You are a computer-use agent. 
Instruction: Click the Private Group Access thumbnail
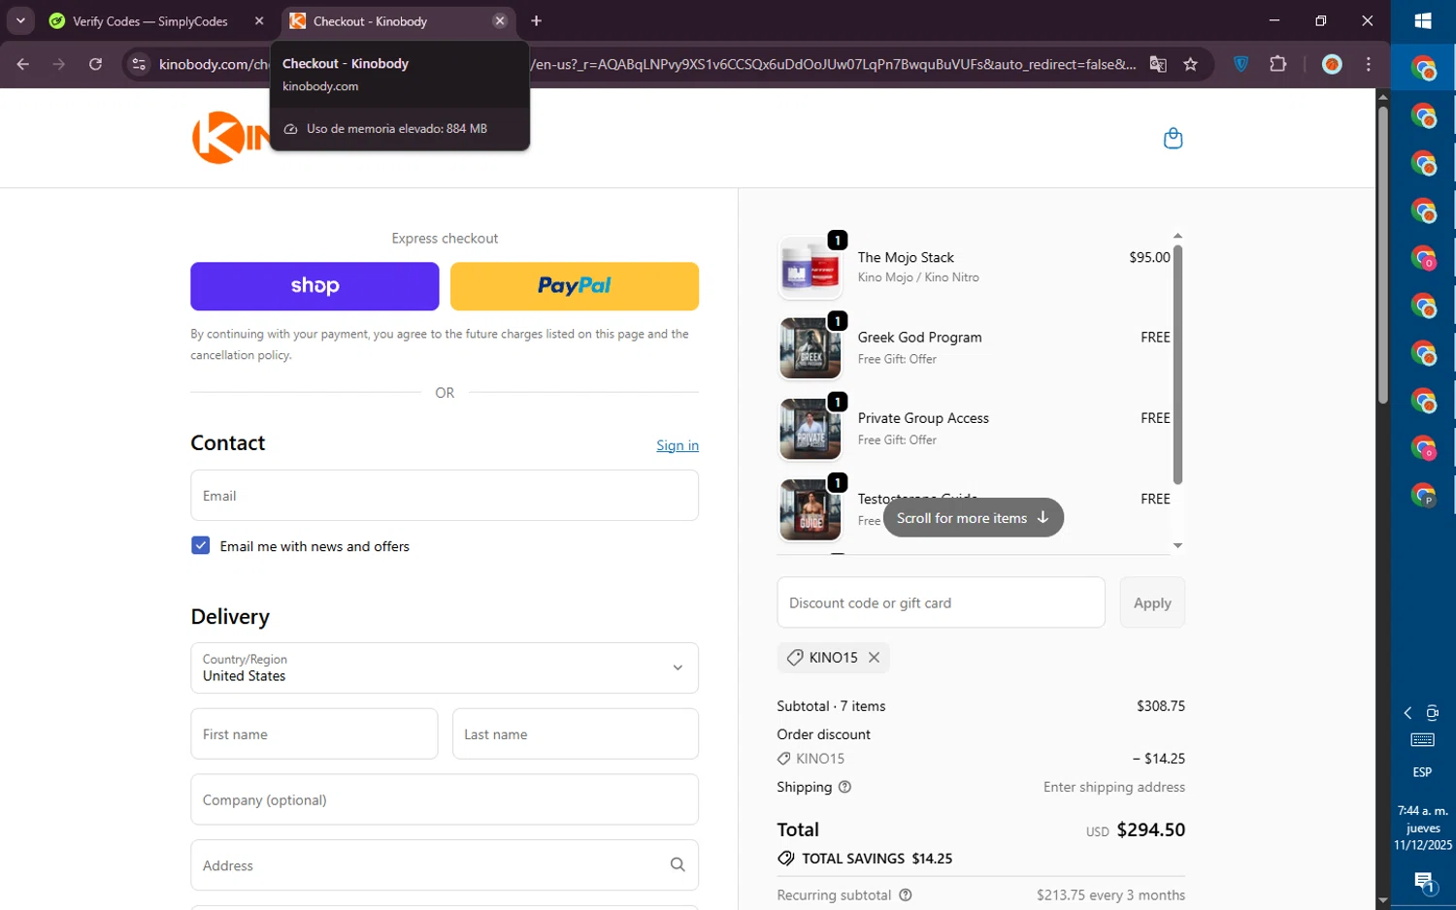(811, 429)
